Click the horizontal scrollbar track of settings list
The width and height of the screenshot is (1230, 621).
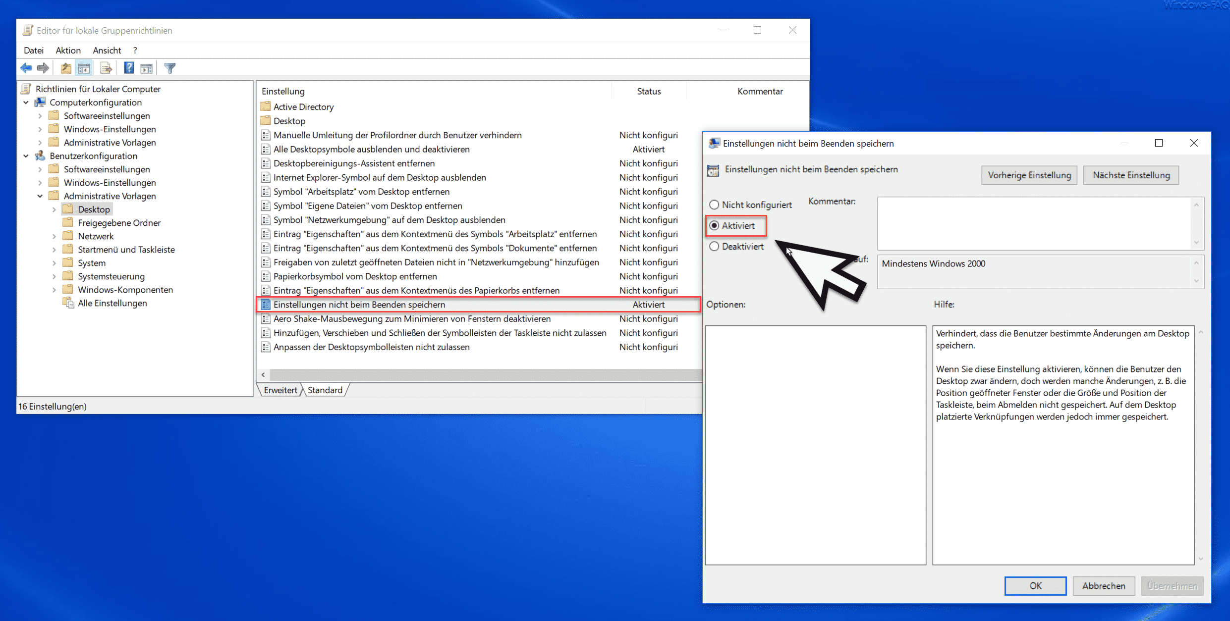486,375
